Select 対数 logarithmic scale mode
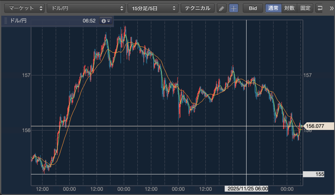Screen dimensions: 335x195 [x=289, y=8]
